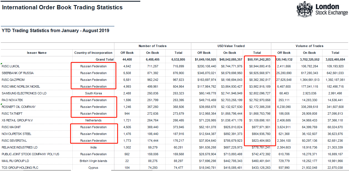
Task: Click the Number of Trades group header
Action: coord(152,46)
